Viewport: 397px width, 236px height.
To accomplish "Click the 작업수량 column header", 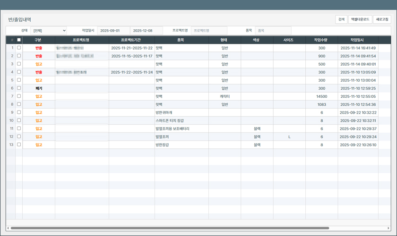I will point(321,40).
